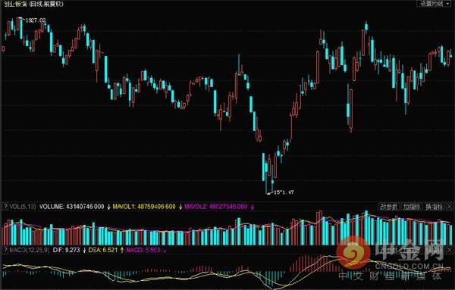This screenshot has height=290, width=455.
Task: Click the 改参数 button in VOL panel
Action: pos(389,207)
